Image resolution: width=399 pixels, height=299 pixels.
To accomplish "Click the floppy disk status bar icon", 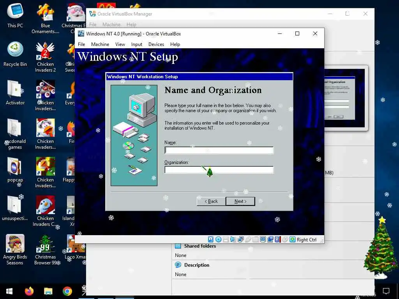I will 226,239.
